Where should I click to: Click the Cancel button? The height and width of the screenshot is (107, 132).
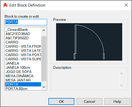89,101
